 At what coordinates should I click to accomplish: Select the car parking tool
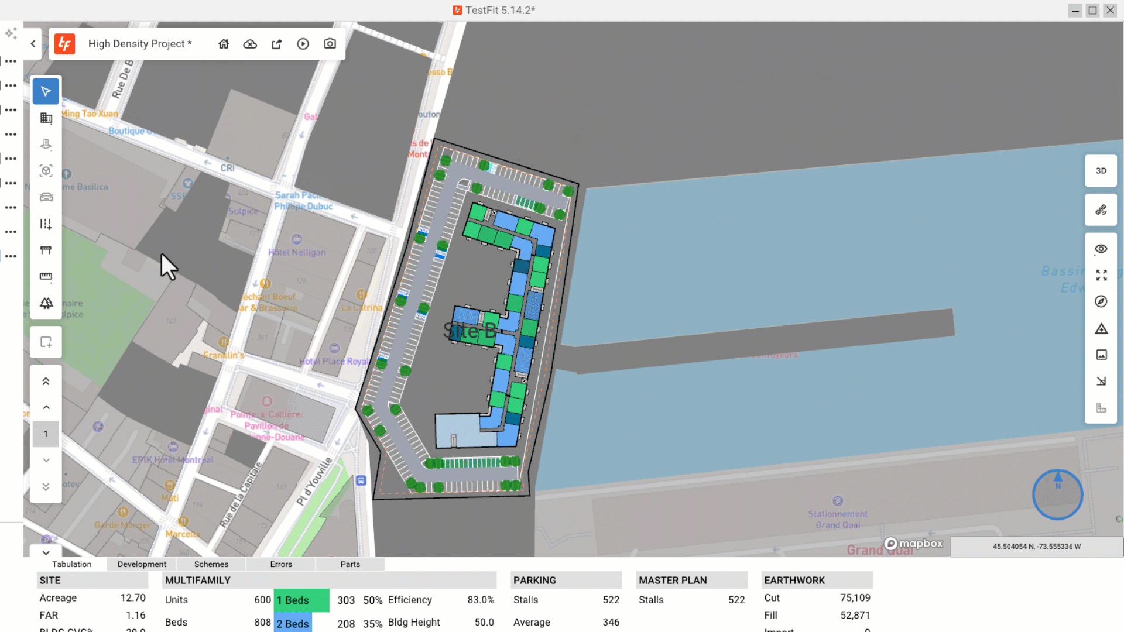(46, 197)
